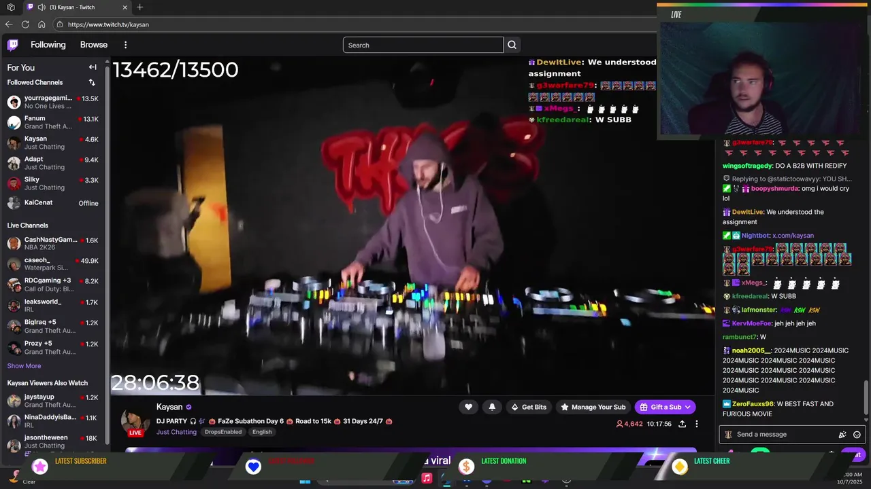
Task: Open the Twitch home logo
Action: 12,45
